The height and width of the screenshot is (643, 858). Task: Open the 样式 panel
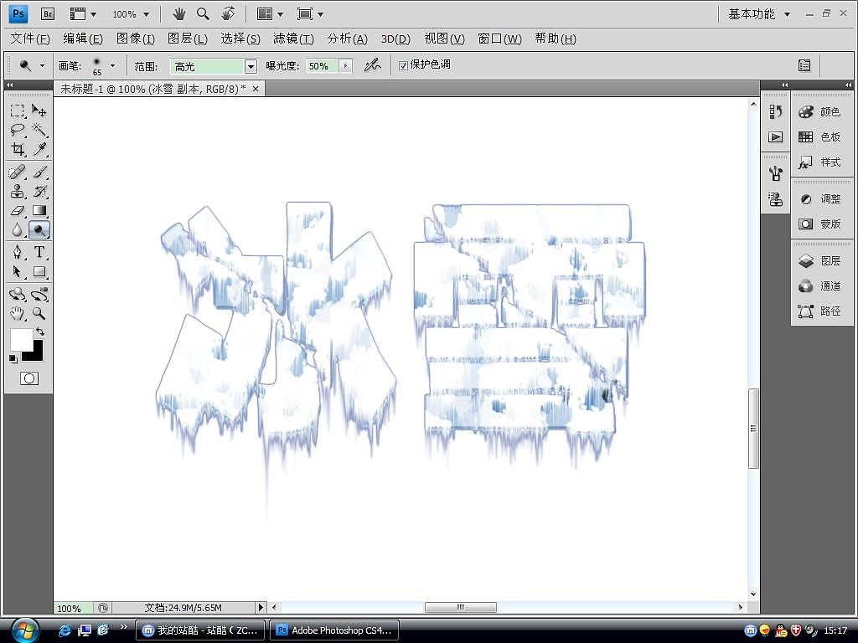tap(821, 162)
